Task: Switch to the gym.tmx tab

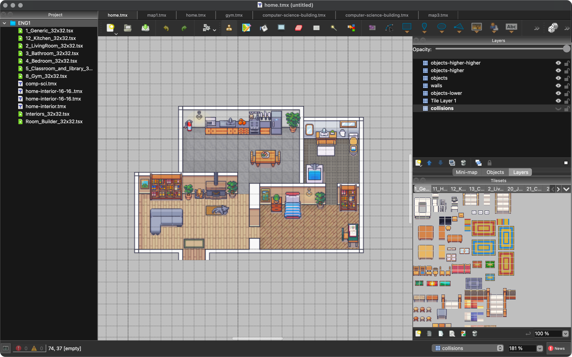Action: (x=233, y=15)
